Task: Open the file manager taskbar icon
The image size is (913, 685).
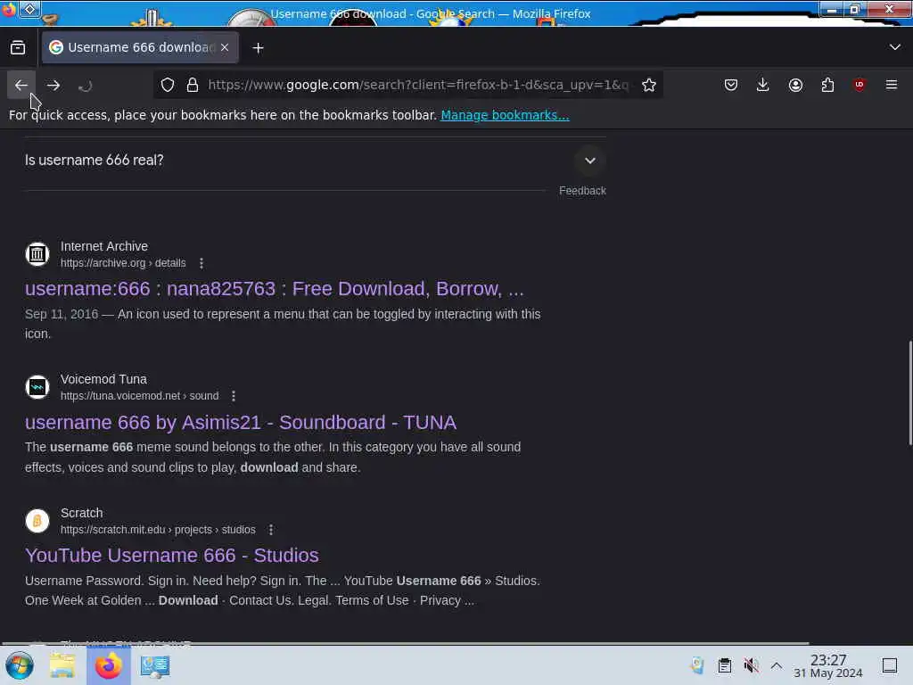Action: pyautogui.click(x=62, y=665)
